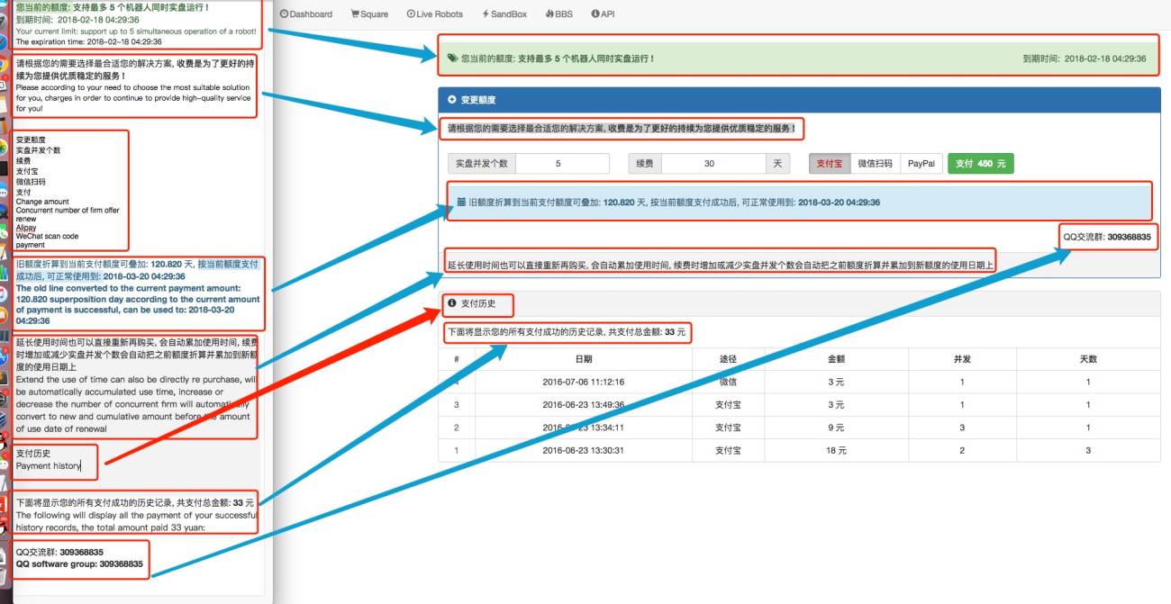
Task: Open the BBS forum link
Action: click(558, 14)
